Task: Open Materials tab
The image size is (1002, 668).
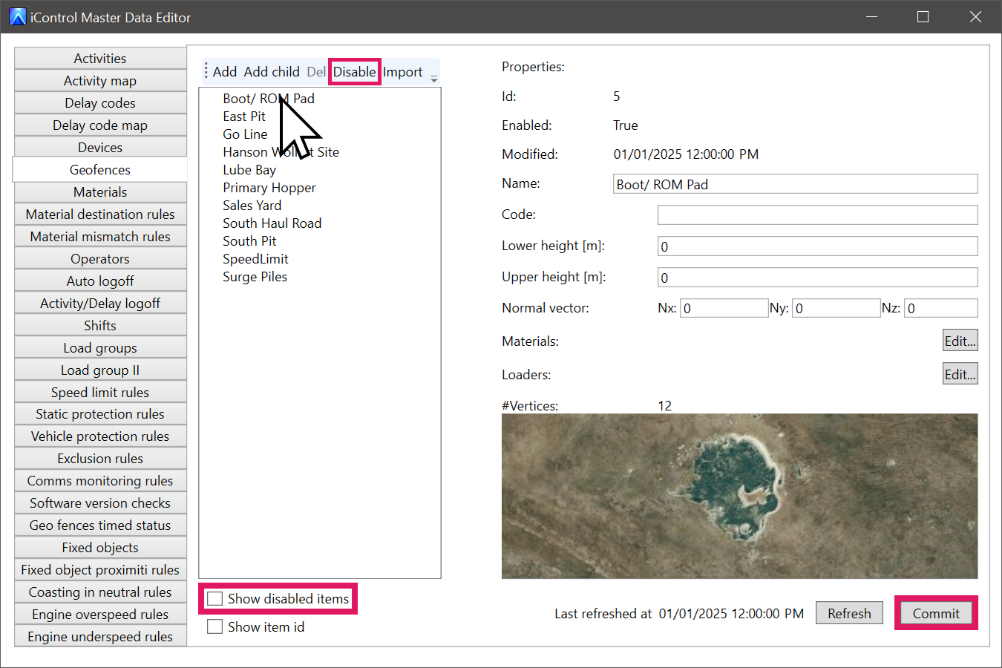Action: [x=100, y=192]
